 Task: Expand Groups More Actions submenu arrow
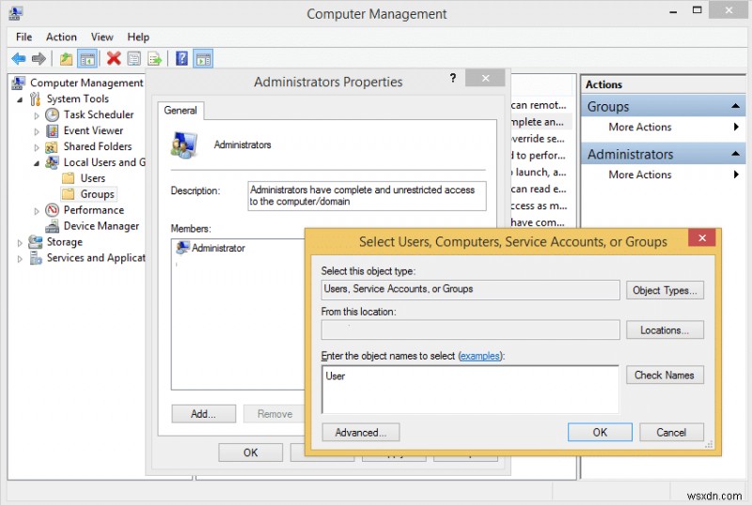pyautogui.click(x=736, y=127)
